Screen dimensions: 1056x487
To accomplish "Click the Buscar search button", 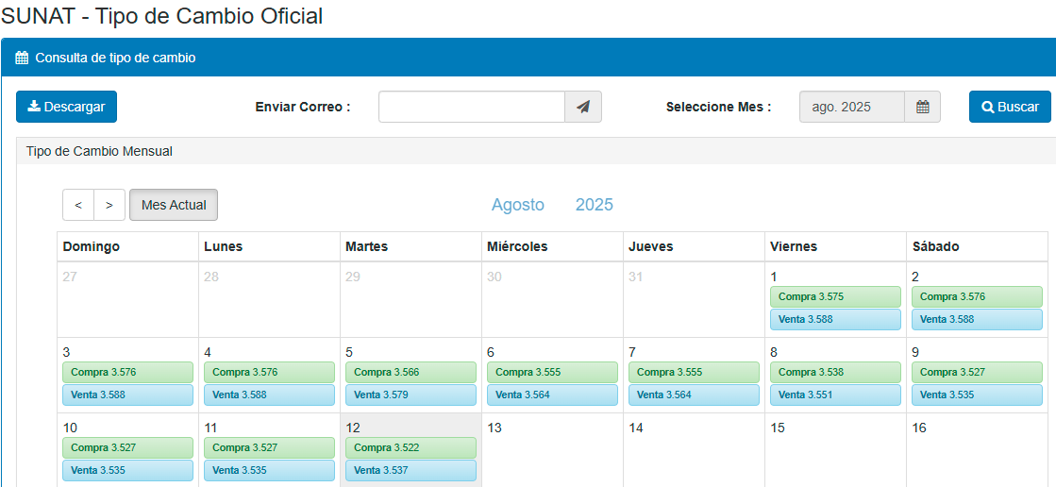I will point(1010,107).
